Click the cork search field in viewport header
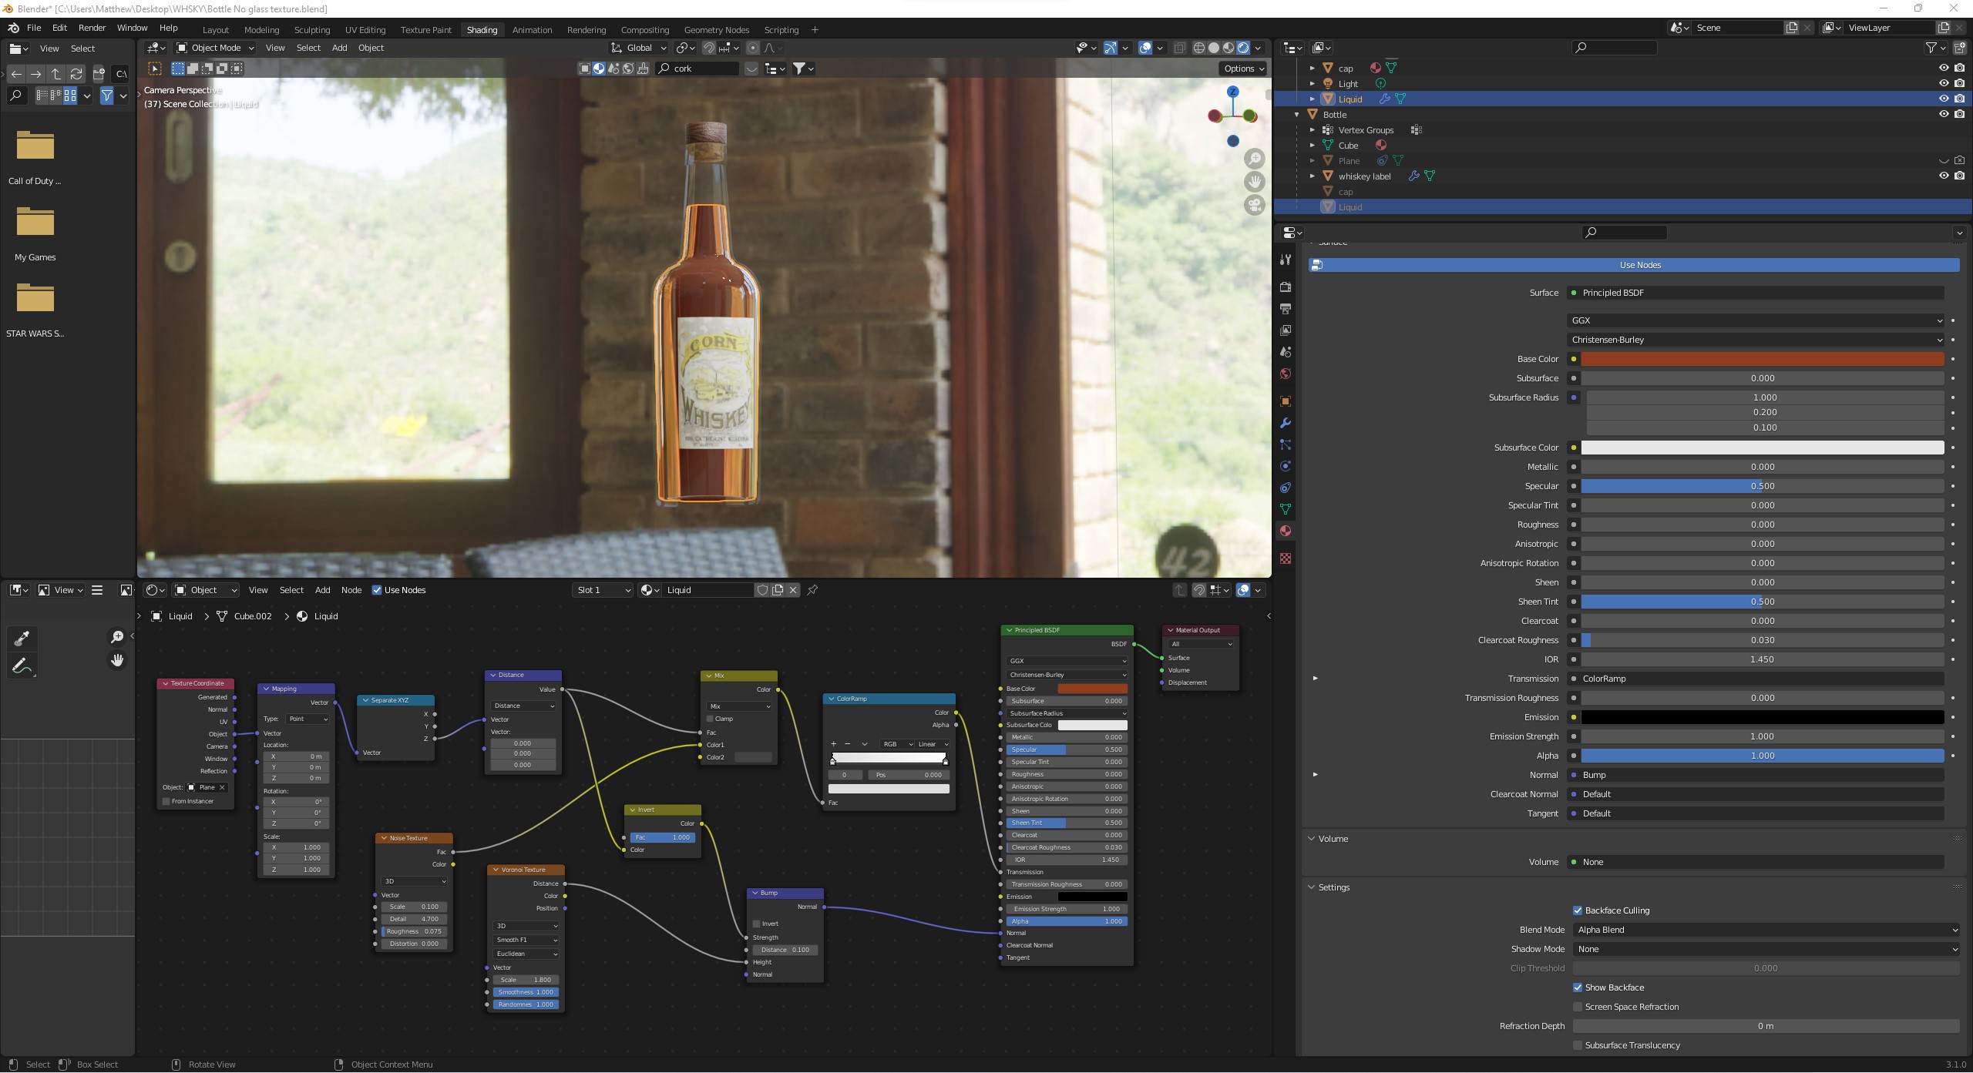 click(x=697, y=69)
